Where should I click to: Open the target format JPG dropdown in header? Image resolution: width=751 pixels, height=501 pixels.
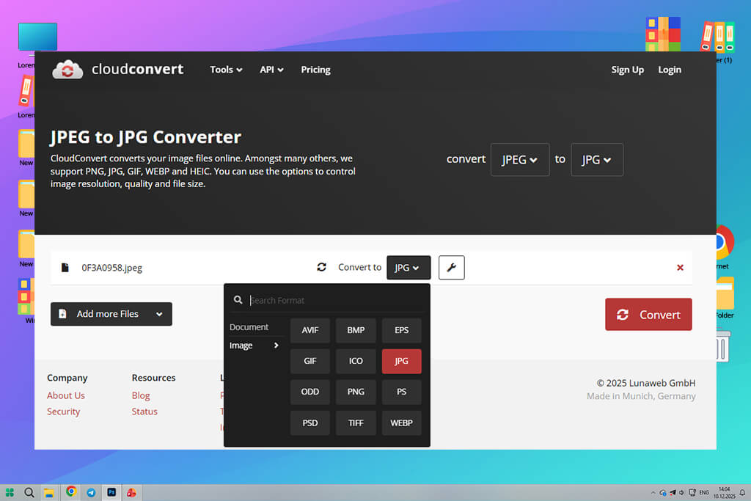point(597,159)
